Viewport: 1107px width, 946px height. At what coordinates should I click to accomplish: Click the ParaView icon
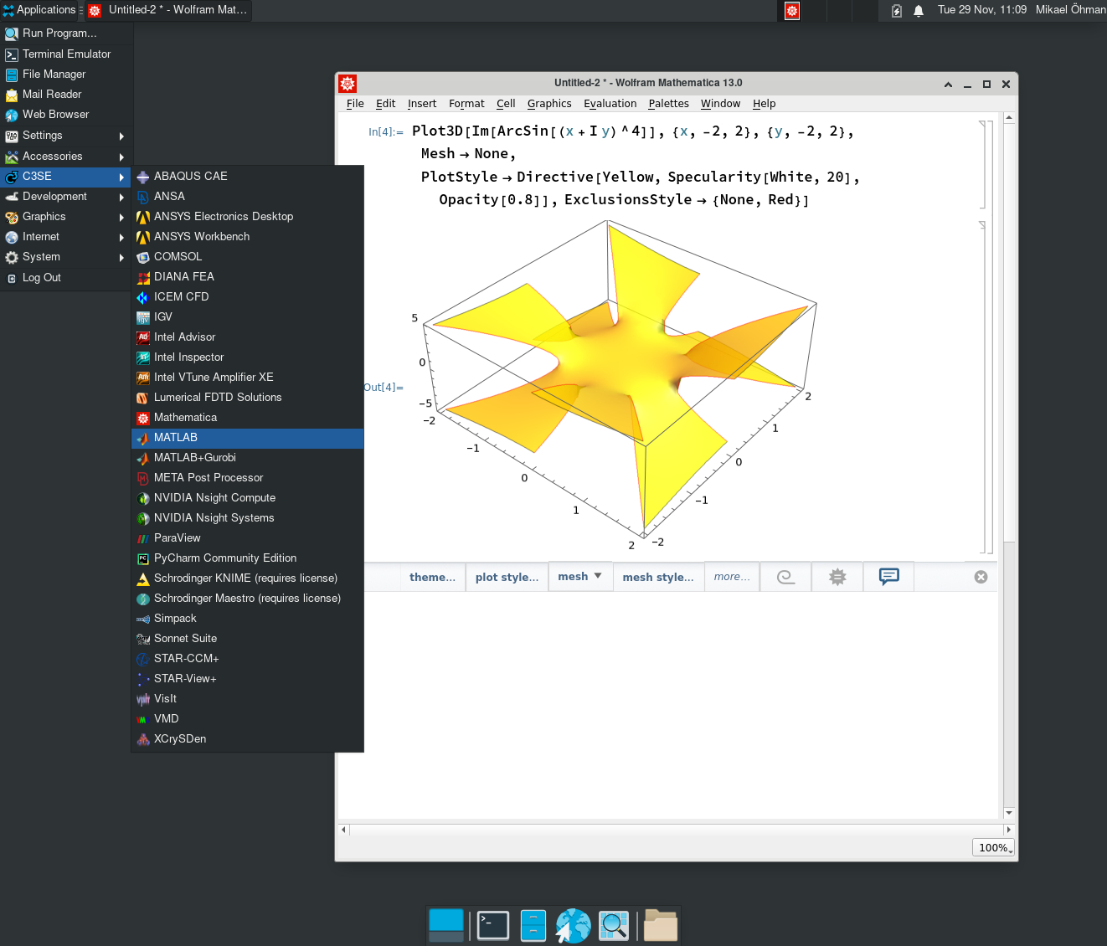pyautogui.click(x=143, y=538)
